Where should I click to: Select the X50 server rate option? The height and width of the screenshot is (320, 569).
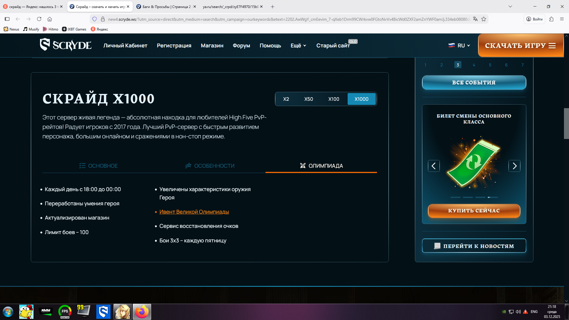309,99
